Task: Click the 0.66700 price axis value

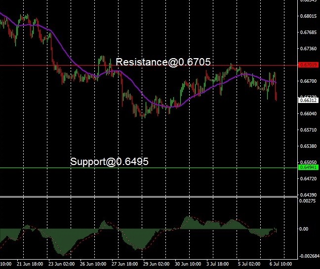Action: [x=308, y=81]
